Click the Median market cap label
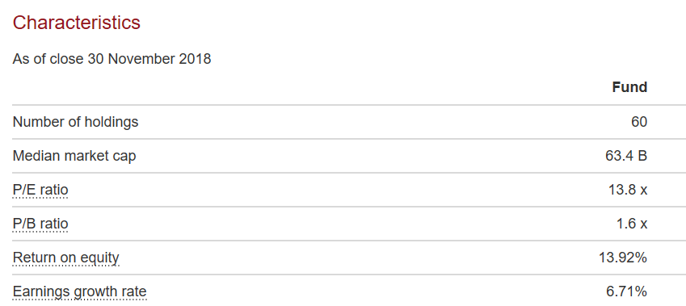 click(x=74, y=156)
